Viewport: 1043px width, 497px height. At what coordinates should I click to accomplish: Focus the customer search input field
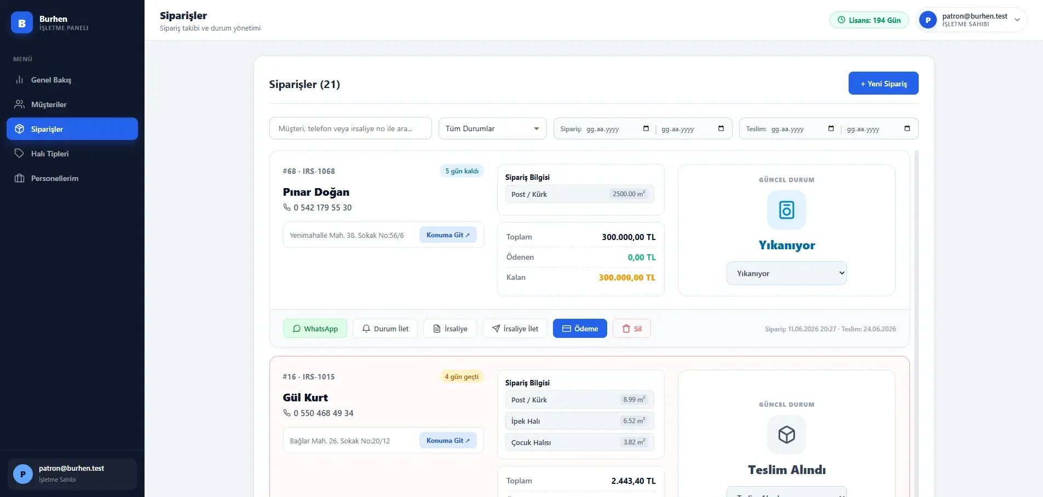point(350,128)
